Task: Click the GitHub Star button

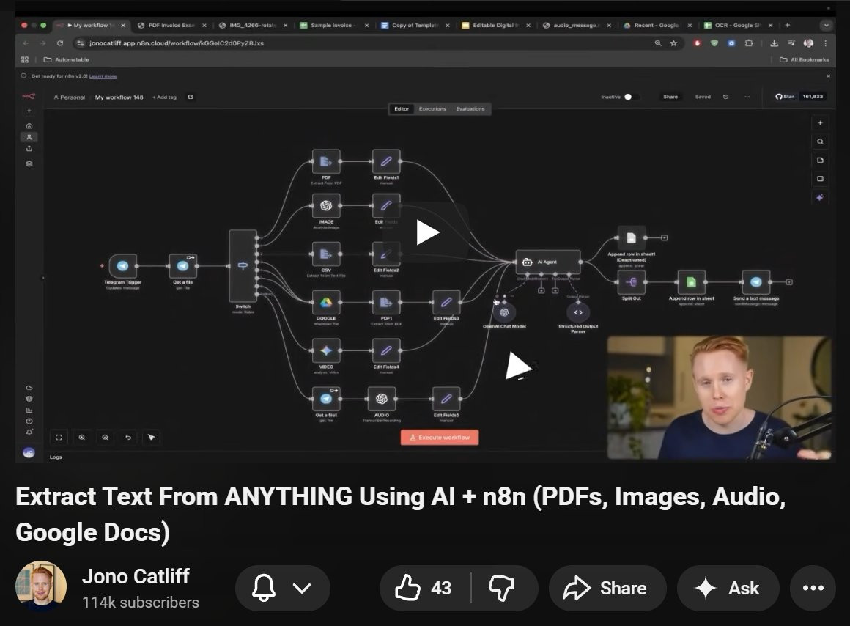Action: tap(784, 97)
